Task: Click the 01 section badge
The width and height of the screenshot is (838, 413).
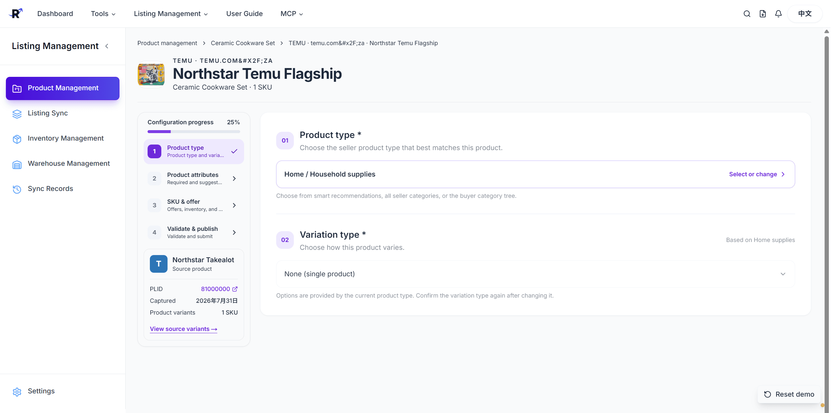Action: point(285,140)
